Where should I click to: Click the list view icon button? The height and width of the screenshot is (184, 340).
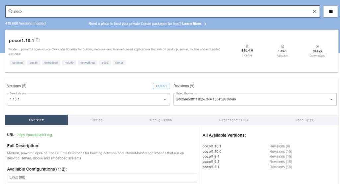pos(330,11)
